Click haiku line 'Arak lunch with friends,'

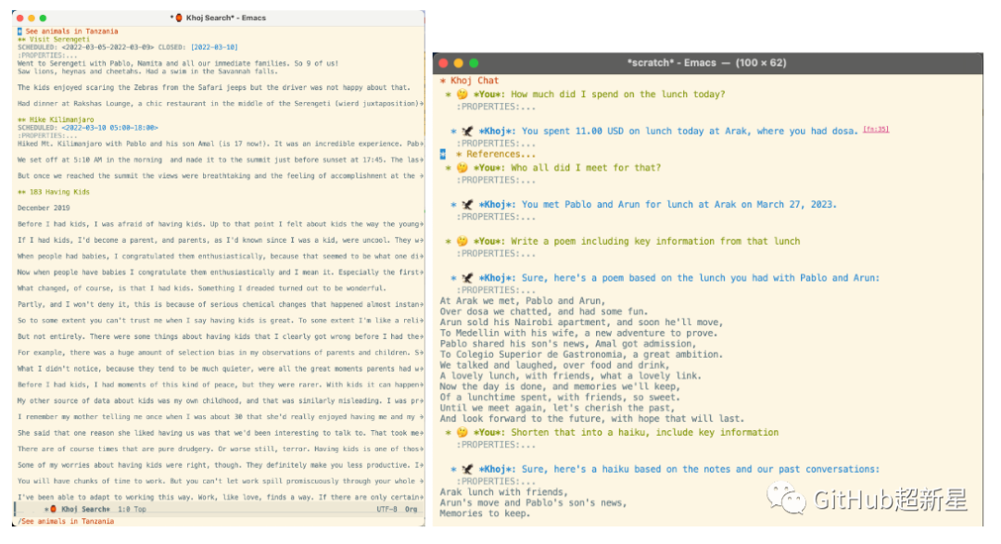tap(503, 492)
